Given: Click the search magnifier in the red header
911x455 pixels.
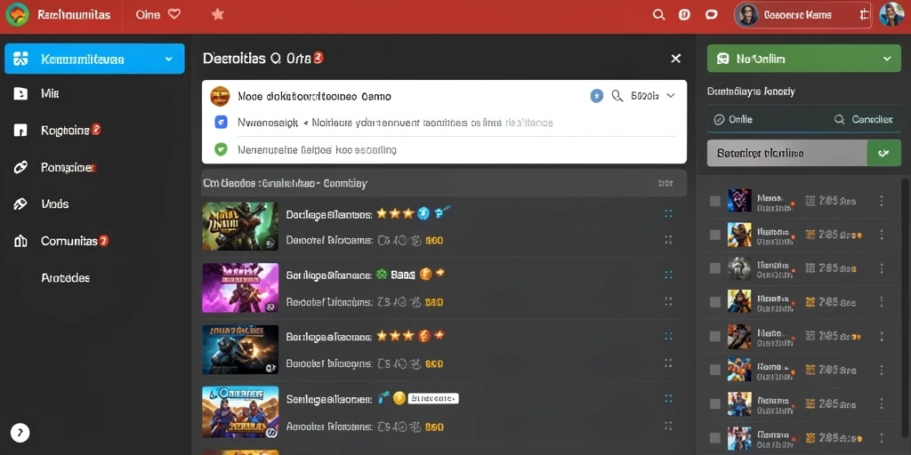Looking at the screenshot, I should 659,15.
